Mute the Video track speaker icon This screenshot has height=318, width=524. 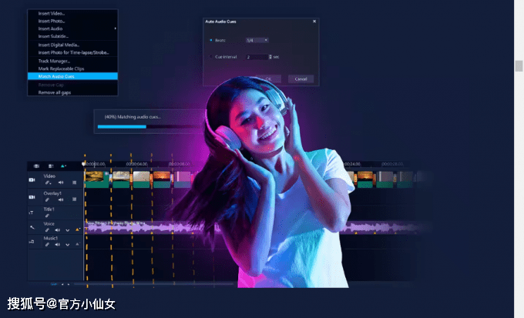(61, 182)
